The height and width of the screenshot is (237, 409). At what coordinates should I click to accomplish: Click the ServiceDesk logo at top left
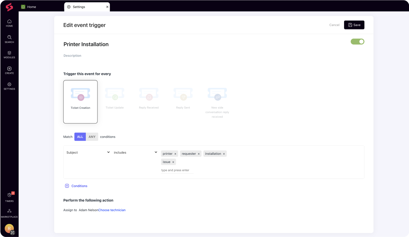click(x=9, y=7)
